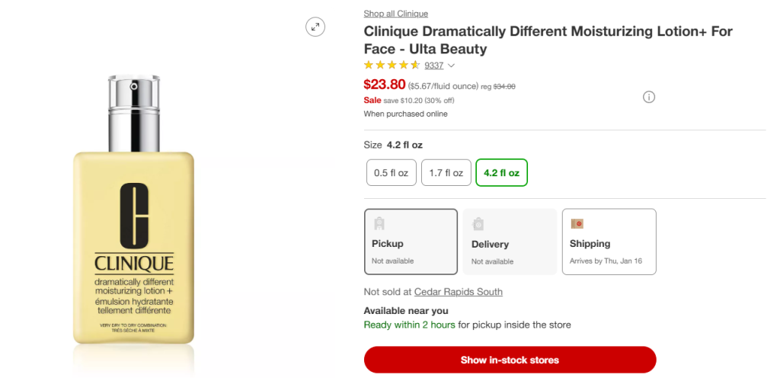780x378 pixels.
Task: Open the 9337 reviews link
Action: point(433,66)
